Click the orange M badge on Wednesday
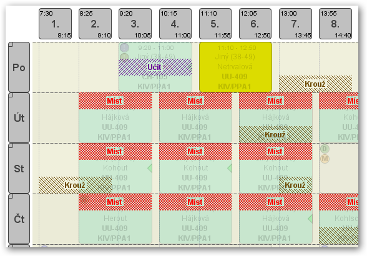Screen dimensions: 367x256 325,159
